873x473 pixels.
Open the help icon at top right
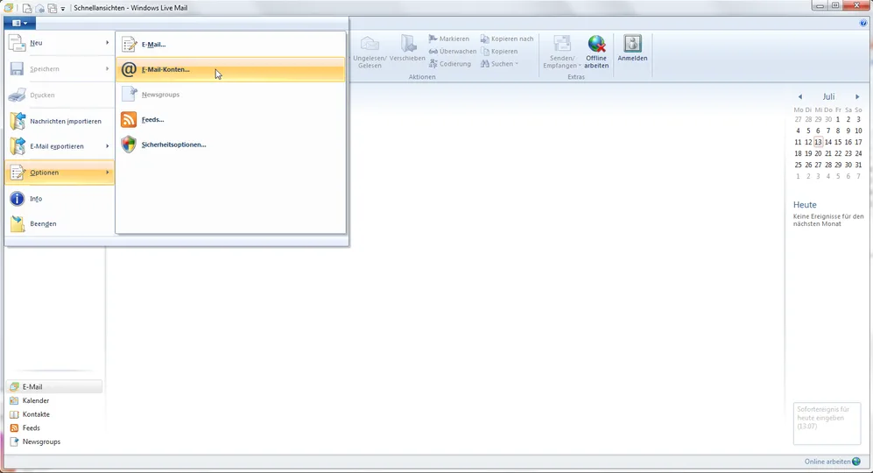click(863, 23)
